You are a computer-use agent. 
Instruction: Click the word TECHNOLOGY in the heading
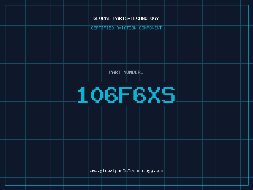coord(145,18)
